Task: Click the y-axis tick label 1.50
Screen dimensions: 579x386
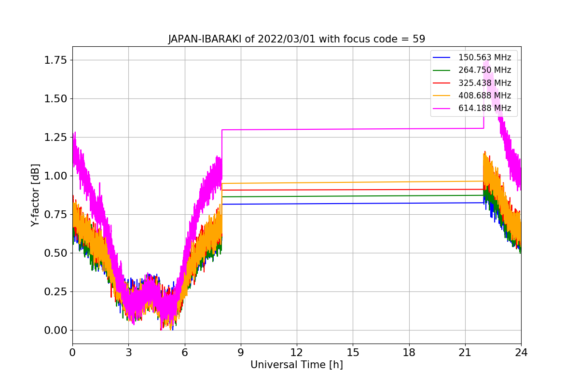Action: 56,99
